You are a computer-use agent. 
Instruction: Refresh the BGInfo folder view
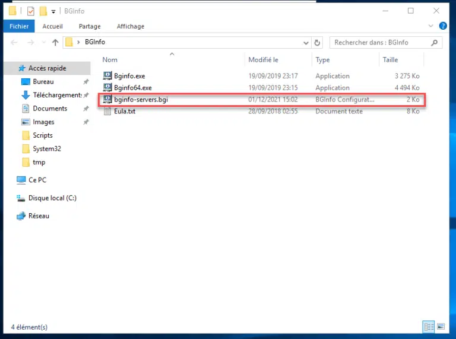coord(317,43)
